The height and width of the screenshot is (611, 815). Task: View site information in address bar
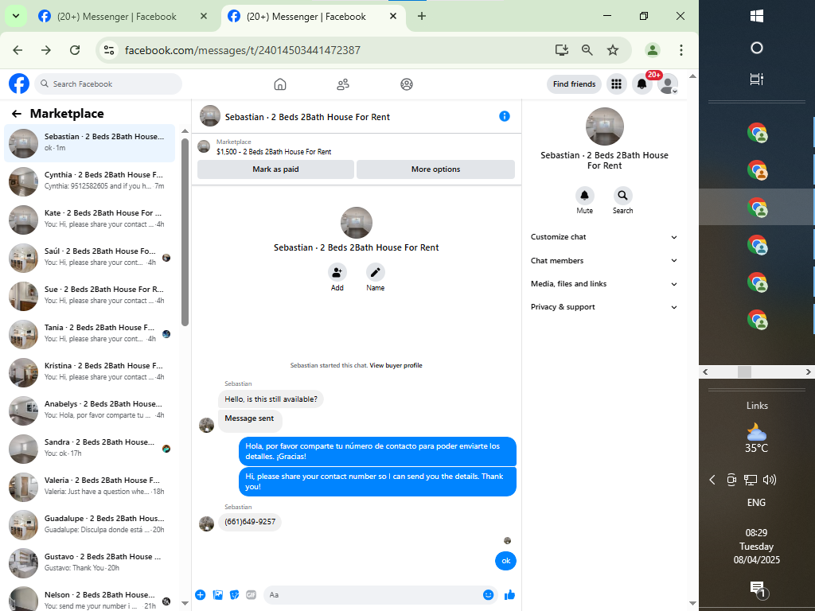point(109,50)
